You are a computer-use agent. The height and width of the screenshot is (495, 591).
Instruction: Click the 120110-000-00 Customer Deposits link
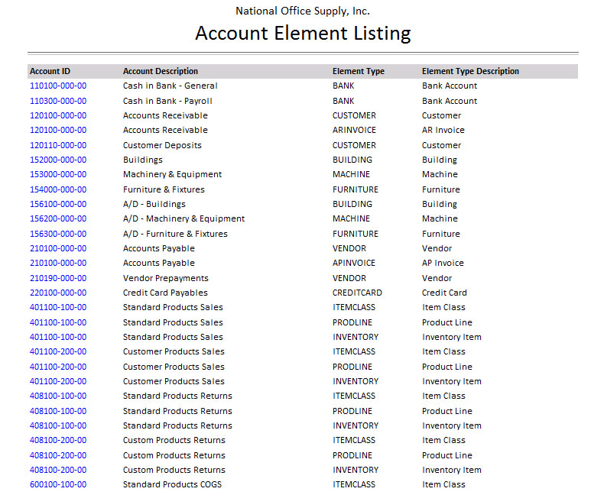[x=58, y=145]
